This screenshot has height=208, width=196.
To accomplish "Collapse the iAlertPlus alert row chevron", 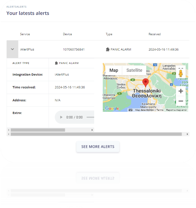I will [x=12, y=49].
